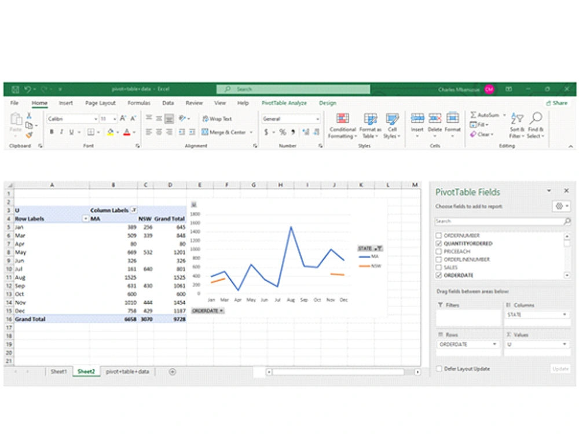The width and height of the screenshot is (579, 434).
Task: Click the Cut scissors icon
Action: 29,116
